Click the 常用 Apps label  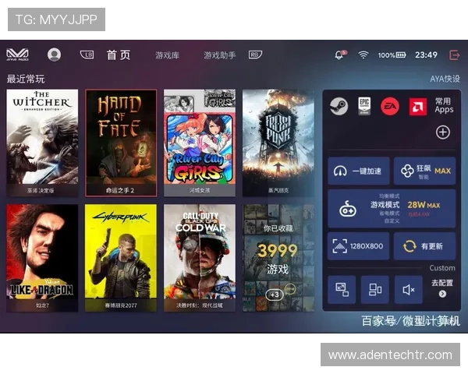click(444, 105)
